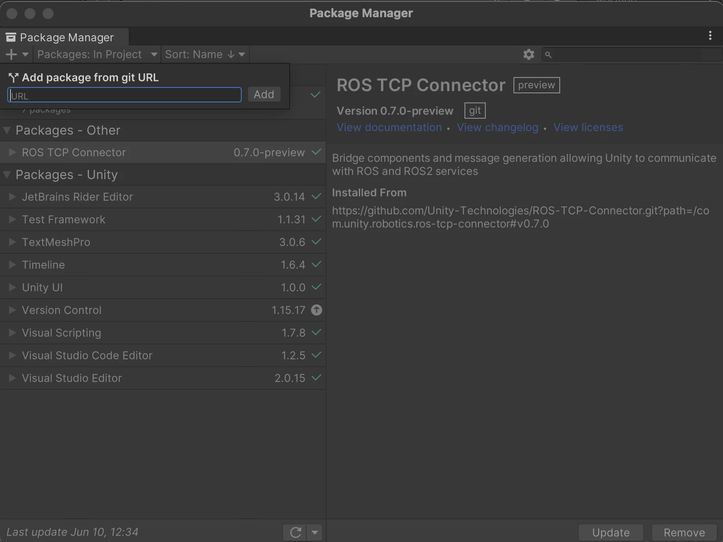The height and width of the screenshot is (542, 723).
Task: Select the Package Manager tab
Action: (64, 37)
